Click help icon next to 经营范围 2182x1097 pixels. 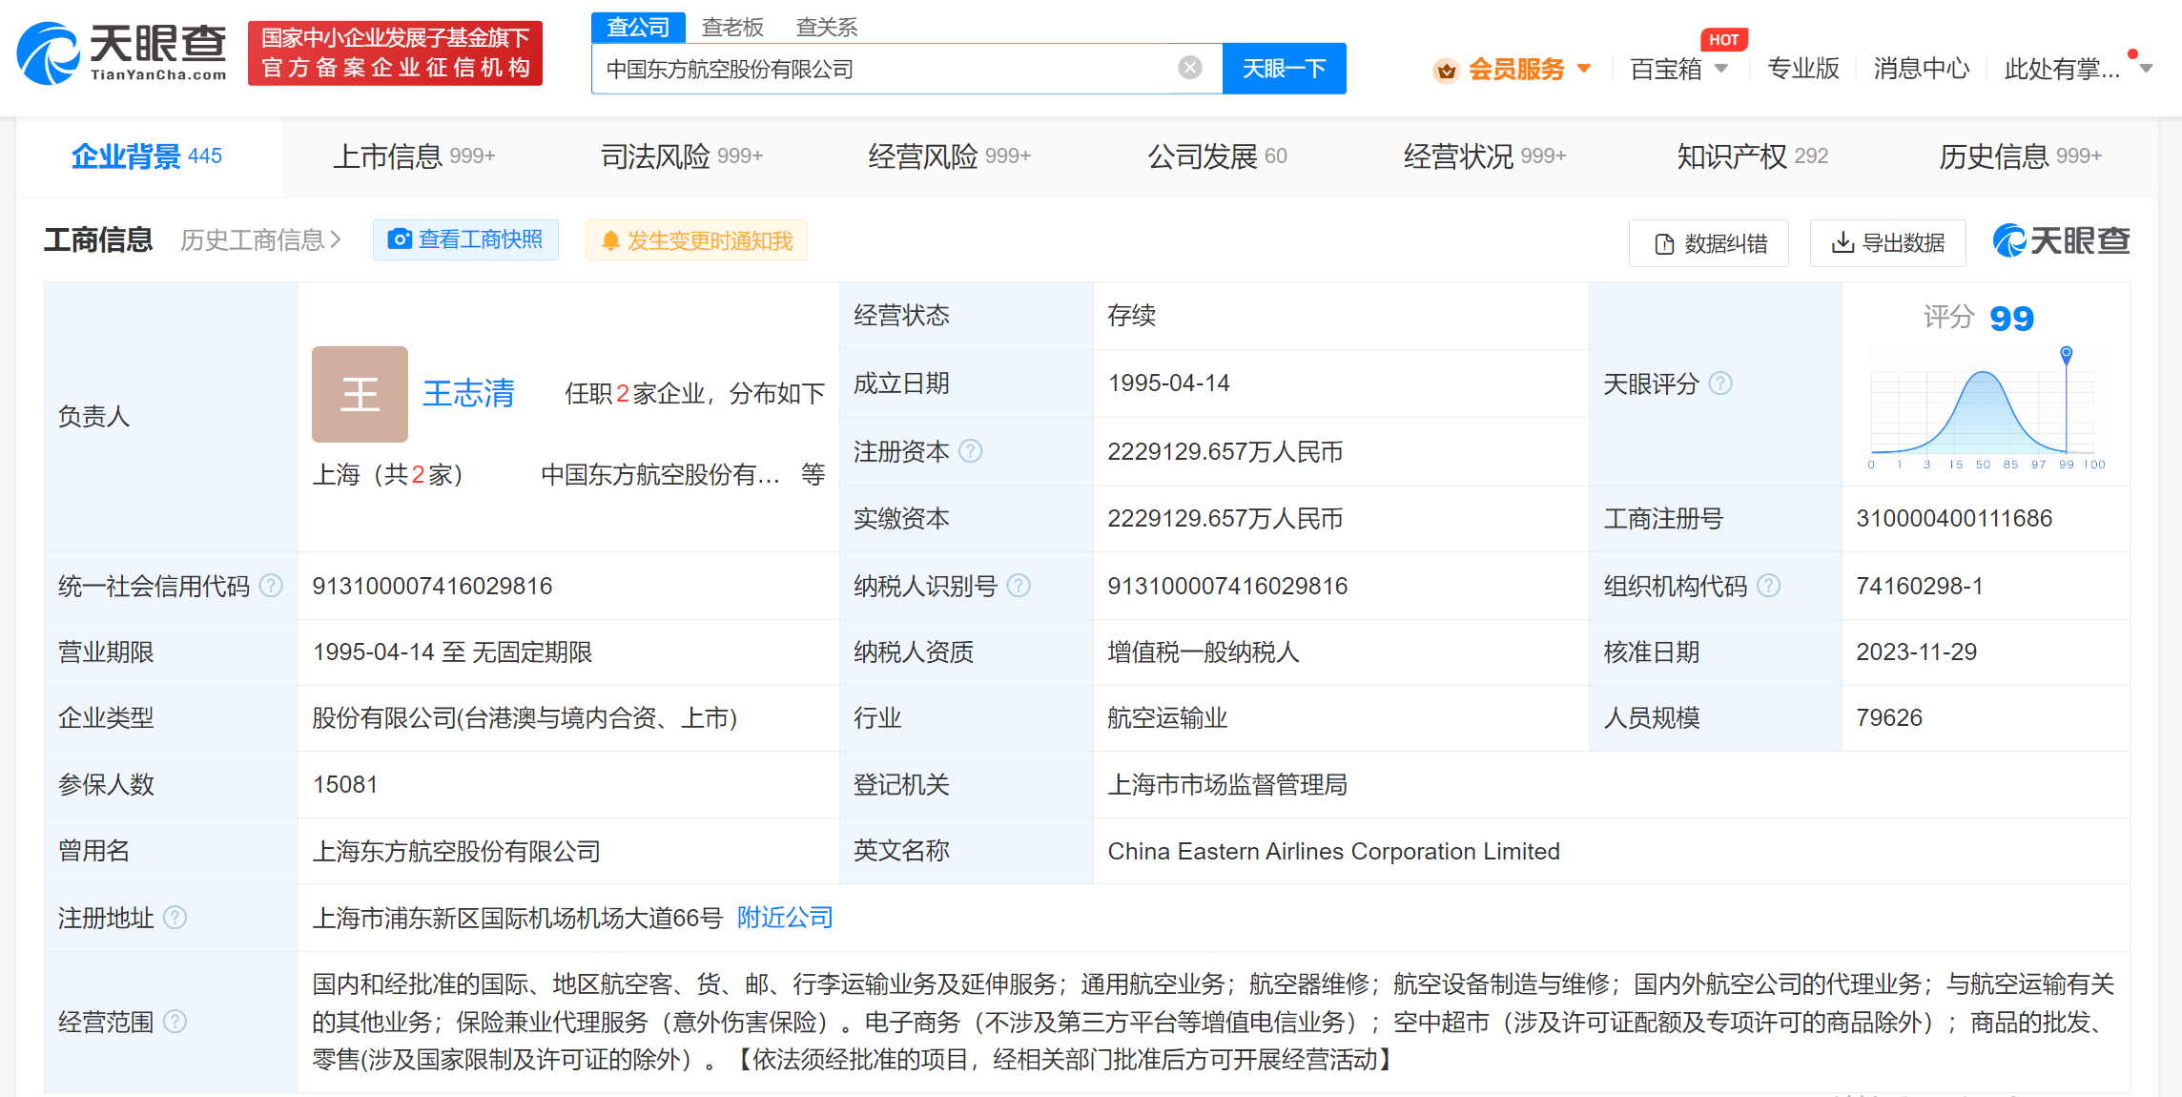coord(175,1022)
